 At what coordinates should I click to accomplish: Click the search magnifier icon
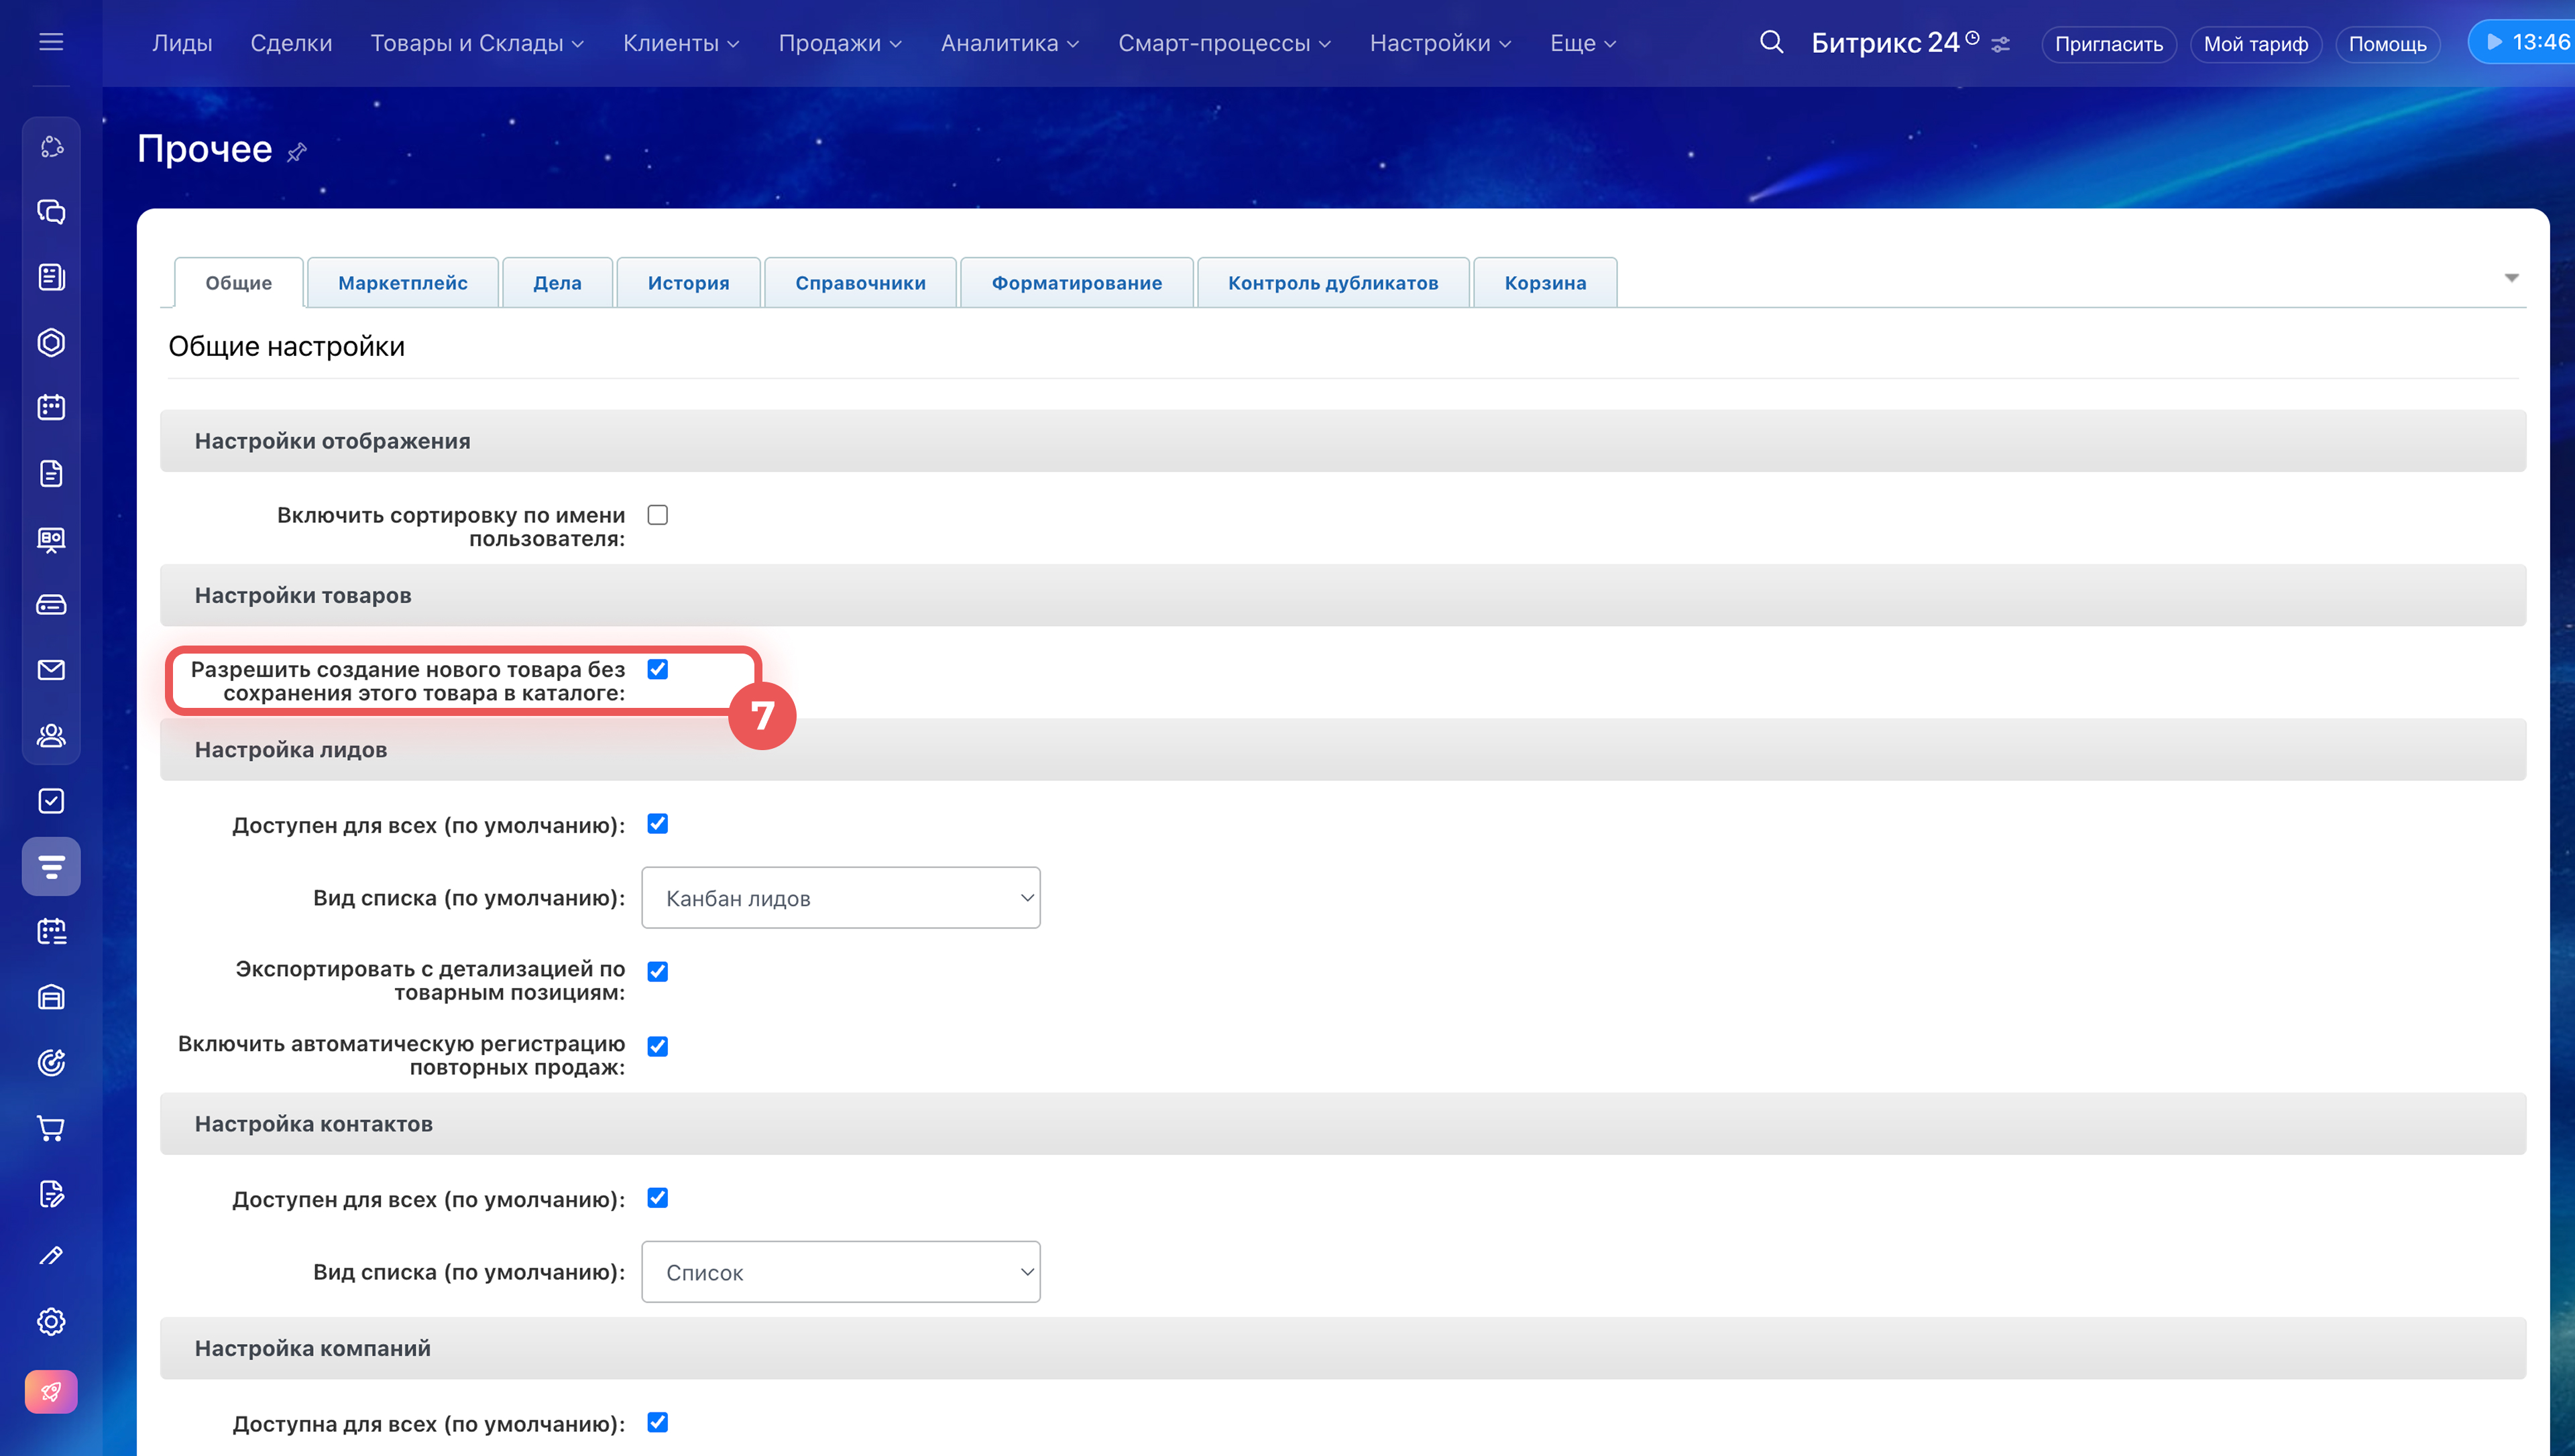(1771, 42)
